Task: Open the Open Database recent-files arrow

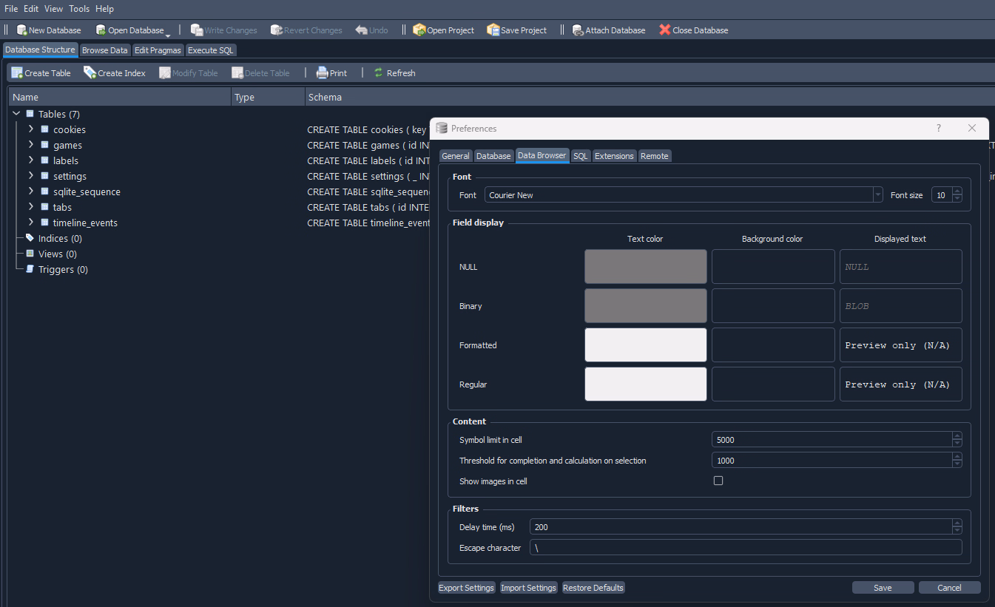Action: (x=168, y=35)
